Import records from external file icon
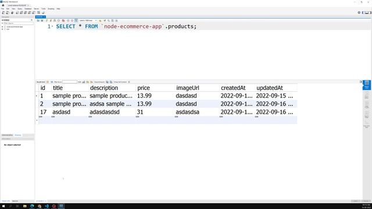Viewport: 372px width, 209px height. click(111, 82)
